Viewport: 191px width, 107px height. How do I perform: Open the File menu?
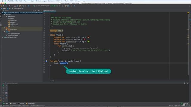pos(16,1)
